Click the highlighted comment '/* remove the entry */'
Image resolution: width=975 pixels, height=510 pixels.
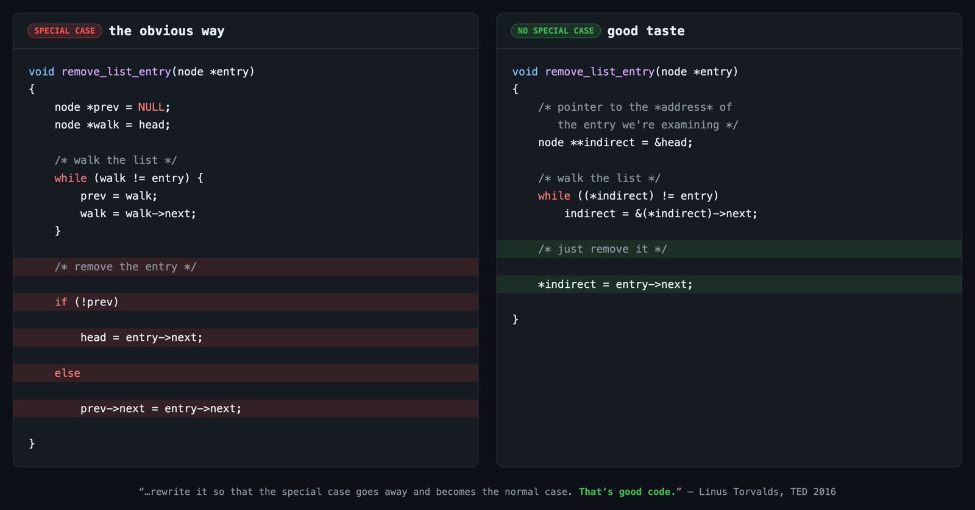click(x=246, y=267)
